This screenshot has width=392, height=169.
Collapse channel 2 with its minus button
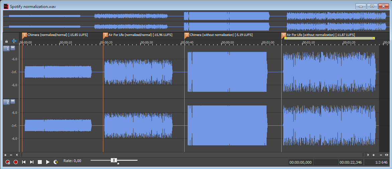[13, 101]
